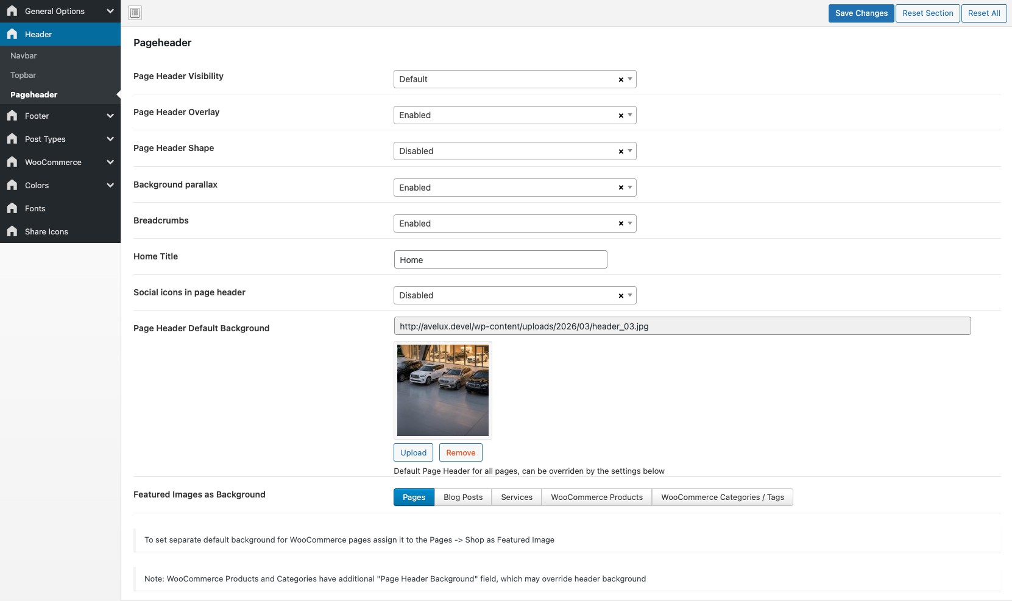Click the house icon beside Share Icons

12,231
